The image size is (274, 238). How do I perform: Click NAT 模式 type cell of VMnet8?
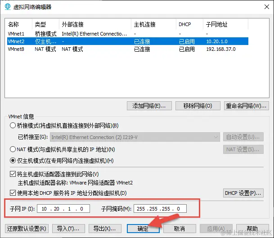[45, 49]
